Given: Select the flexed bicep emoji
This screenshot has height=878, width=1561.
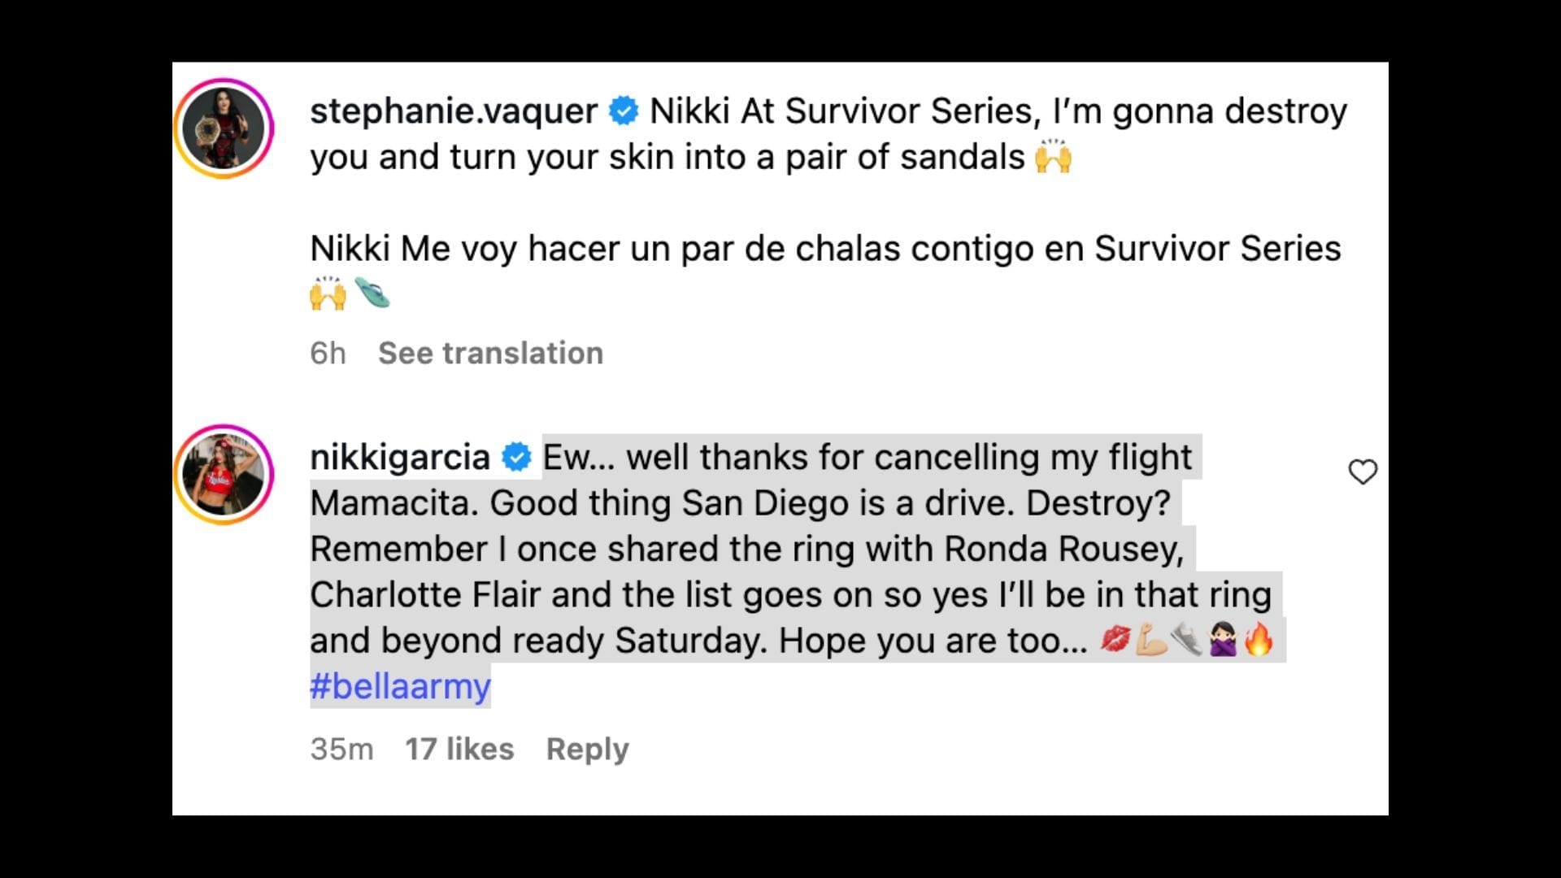Looking at the screenshot, I should [1151, 639].
